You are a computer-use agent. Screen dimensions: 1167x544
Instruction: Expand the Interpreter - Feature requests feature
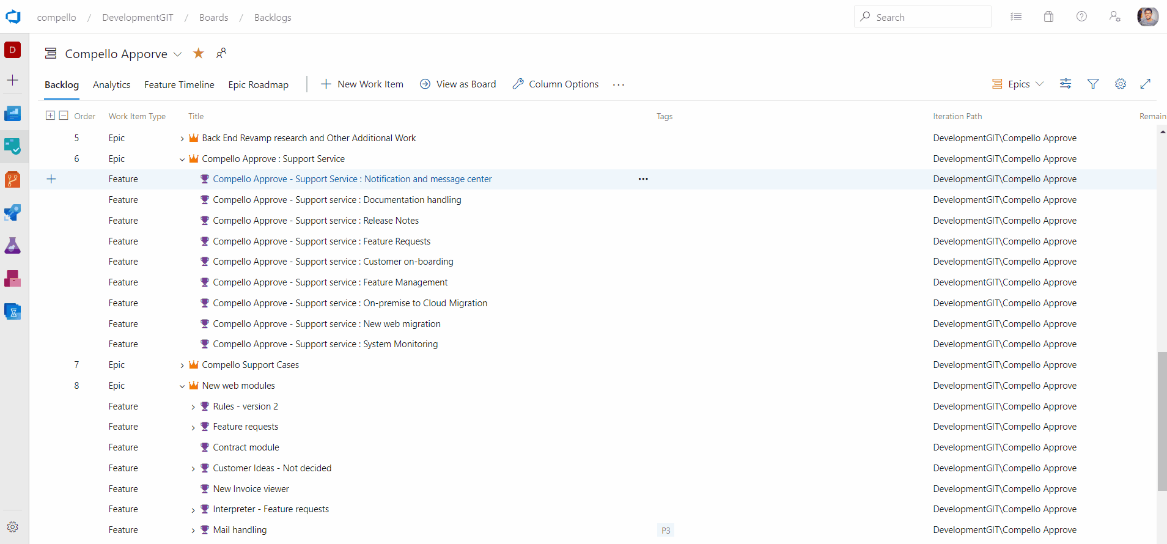pos(193,510)
